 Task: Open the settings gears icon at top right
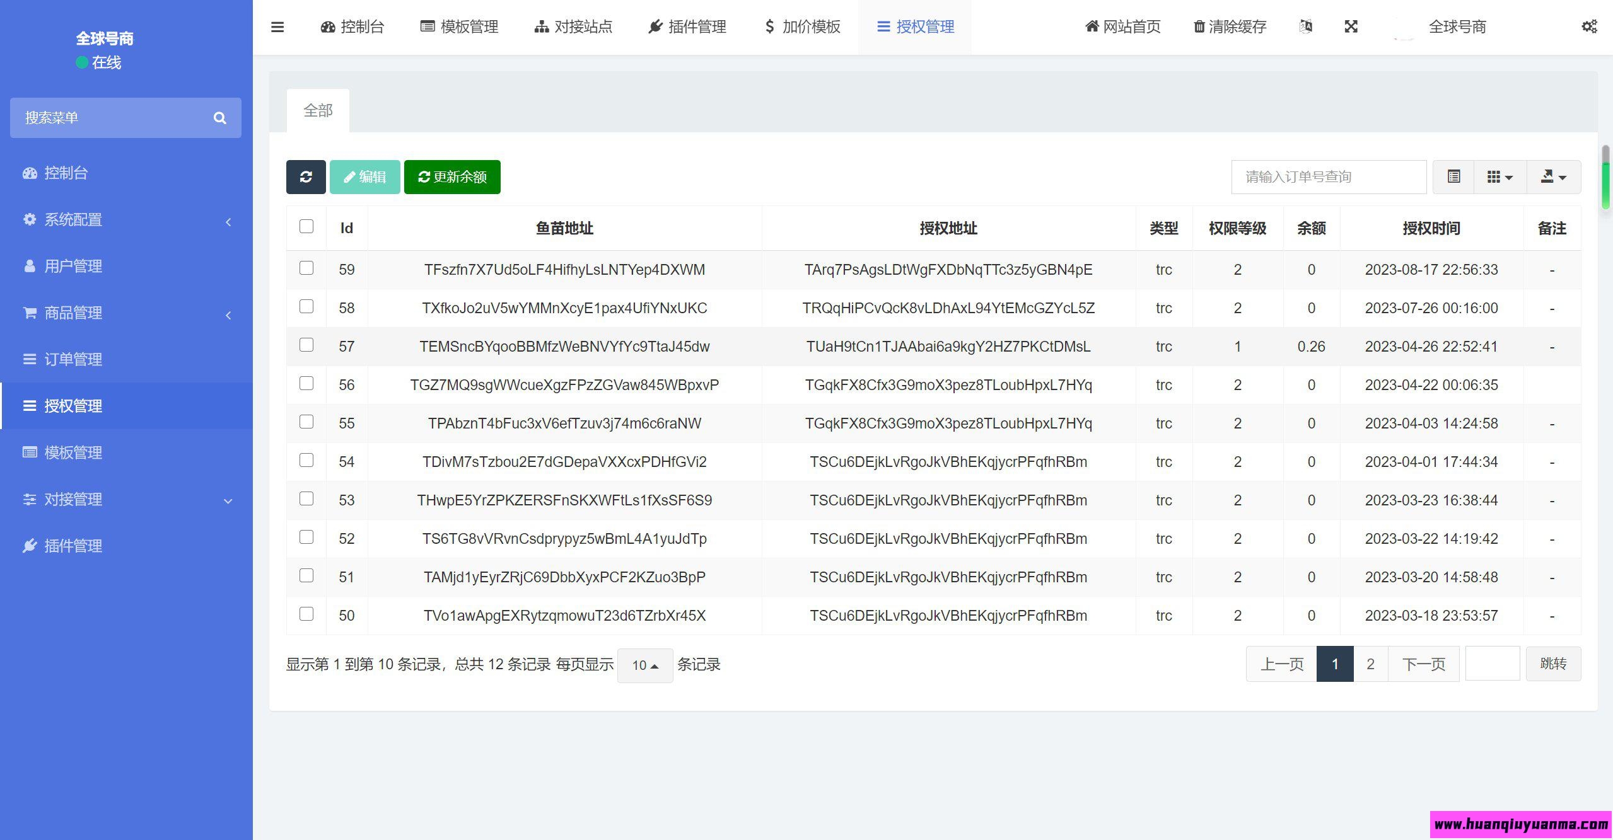coord(1590,26)
